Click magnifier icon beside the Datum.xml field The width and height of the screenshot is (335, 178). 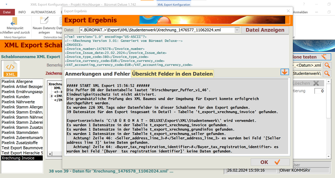click(x=327, y=65)
